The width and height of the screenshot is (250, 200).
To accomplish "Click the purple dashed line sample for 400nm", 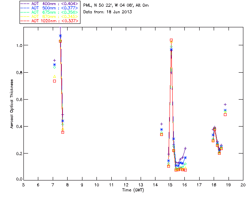I will pyautogui.click(x=25, y=4).
